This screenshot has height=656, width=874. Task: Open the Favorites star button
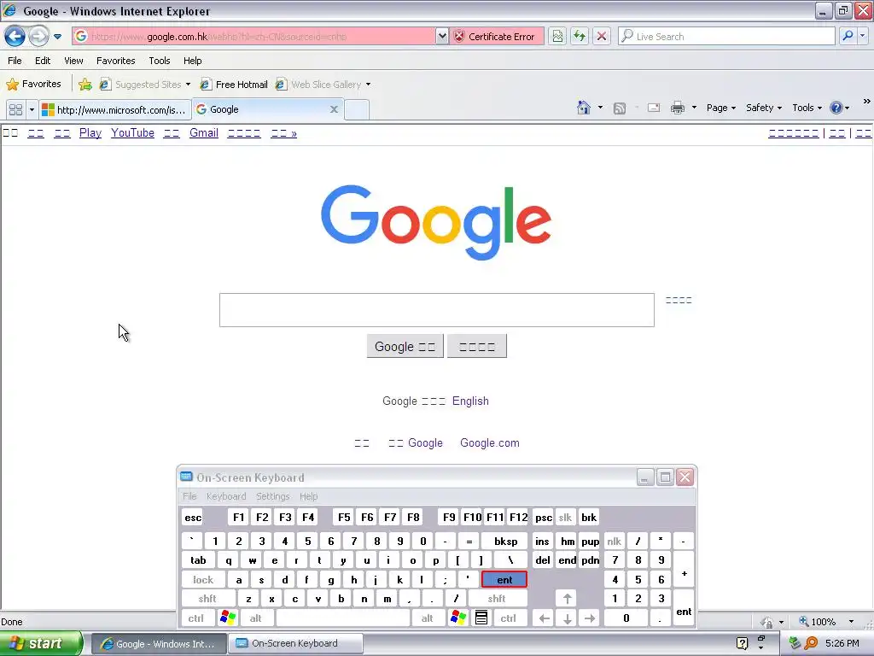pos(33,85)
